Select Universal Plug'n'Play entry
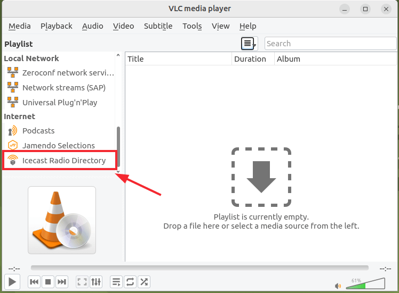The width and height of the screenshot is (399, 293). 60,103
